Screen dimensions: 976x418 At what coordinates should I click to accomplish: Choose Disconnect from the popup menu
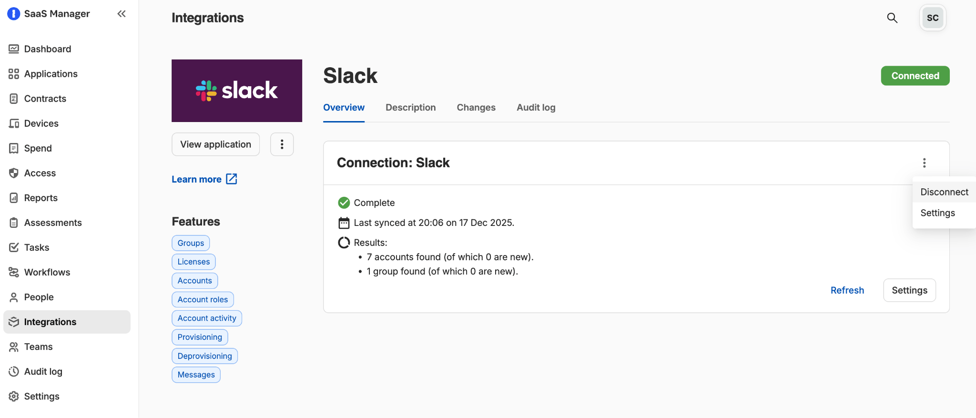tap(944, 192)
